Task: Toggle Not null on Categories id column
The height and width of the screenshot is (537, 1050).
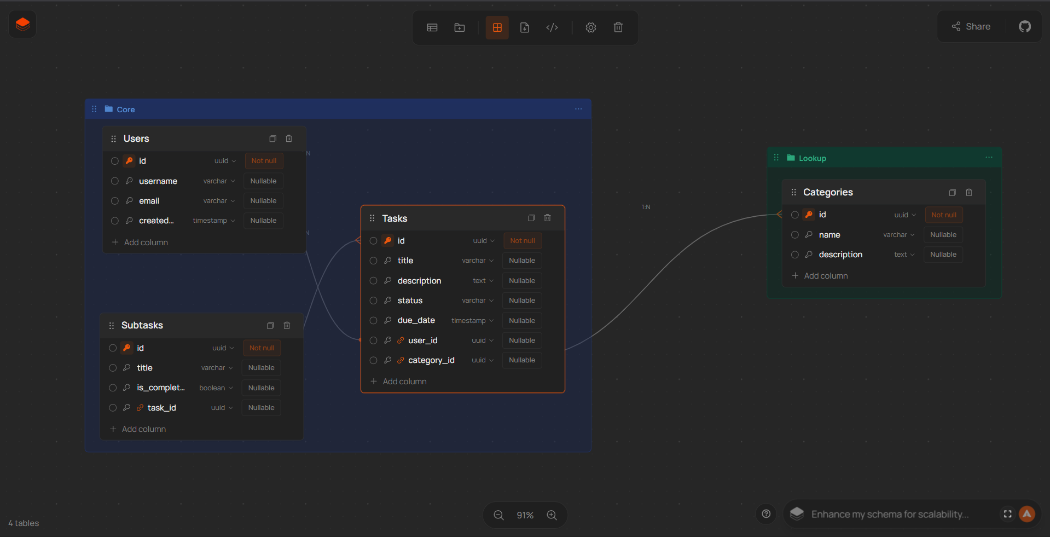Action: click(x=943, y=215)
